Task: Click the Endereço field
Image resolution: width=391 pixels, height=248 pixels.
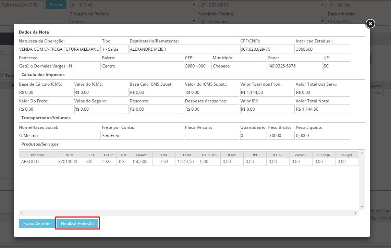Action: (60, 66)
